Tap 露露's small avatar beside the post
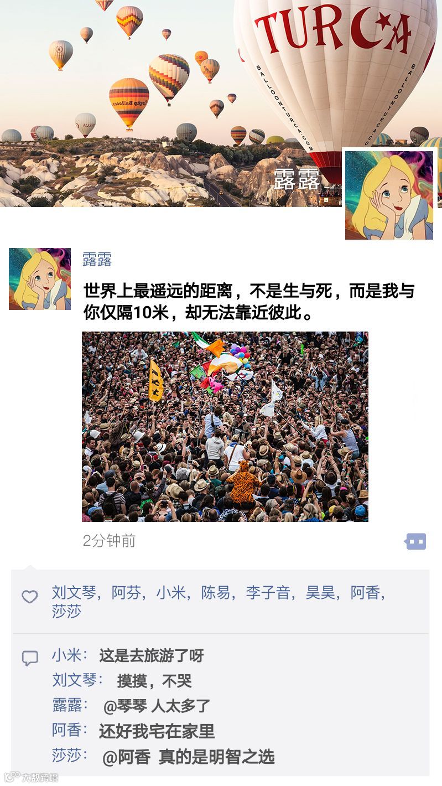This screenshot has width=442, height=786. coord(40,279)
